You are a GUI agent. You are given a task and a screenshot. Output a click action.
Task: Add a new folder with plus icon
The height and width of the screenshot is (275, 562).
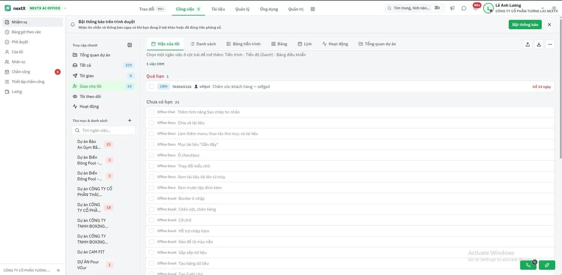pos(130,120)
